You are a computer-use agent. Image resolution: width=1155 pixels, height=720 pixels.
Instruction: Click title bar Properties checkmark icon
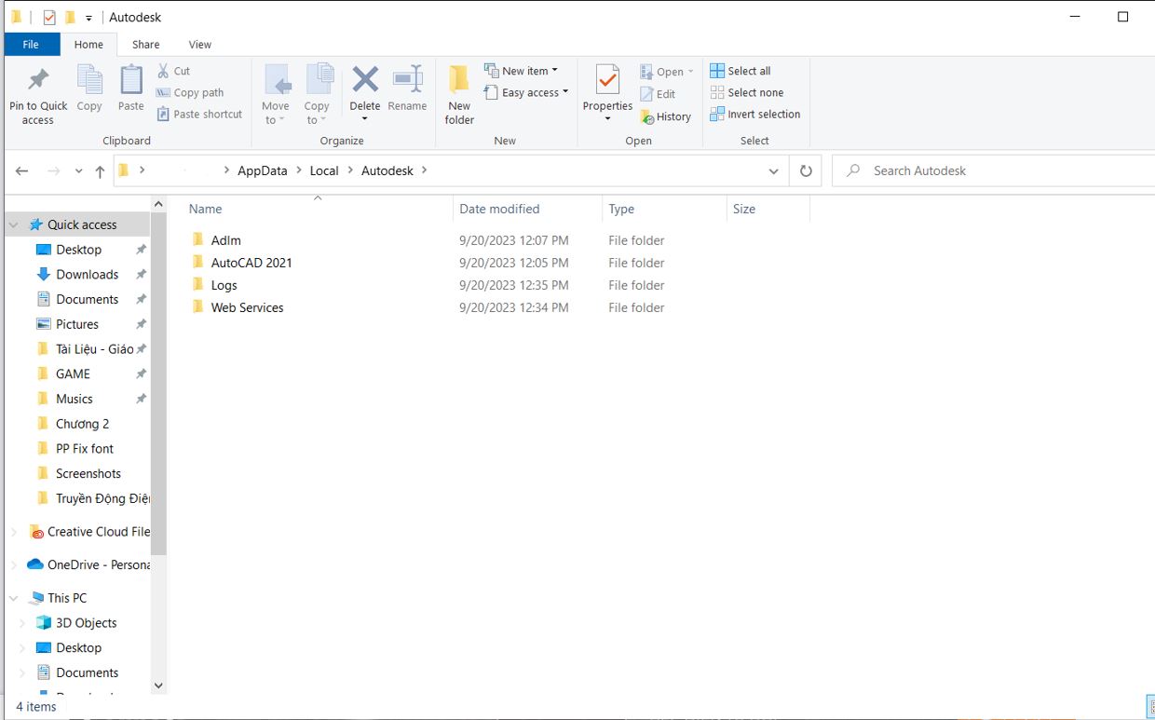49,17
